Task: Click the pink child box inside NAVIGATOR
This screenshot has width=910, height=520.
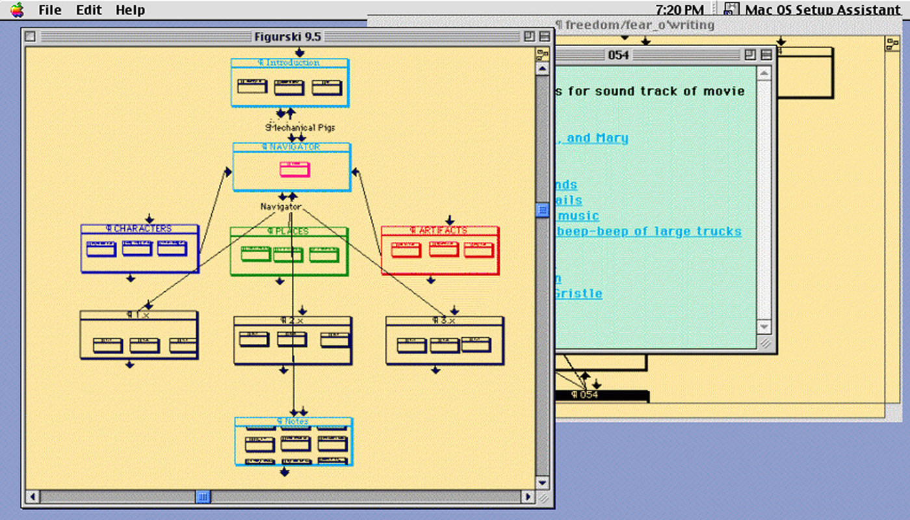Action: pyautogui.click(x=294, y=170)
